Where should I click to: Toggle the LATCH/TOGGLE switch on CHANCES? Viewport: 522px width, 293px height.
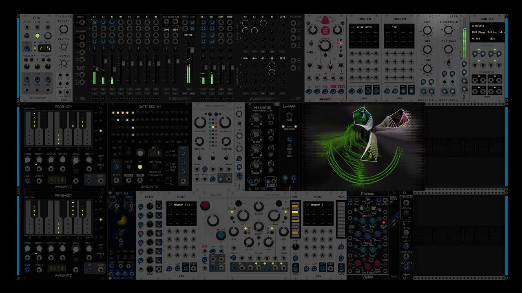(406, 233)
